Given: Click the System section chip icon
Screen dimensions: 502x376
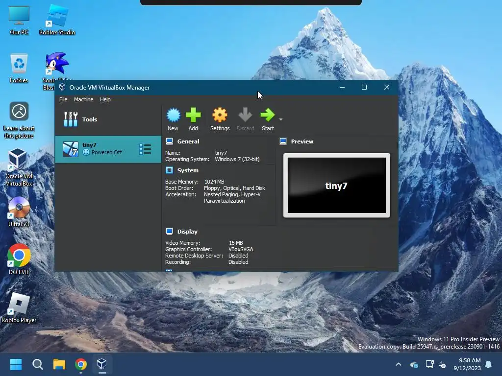Looking at the screenshot, I should pyautogui.click(x=169, y=170).
